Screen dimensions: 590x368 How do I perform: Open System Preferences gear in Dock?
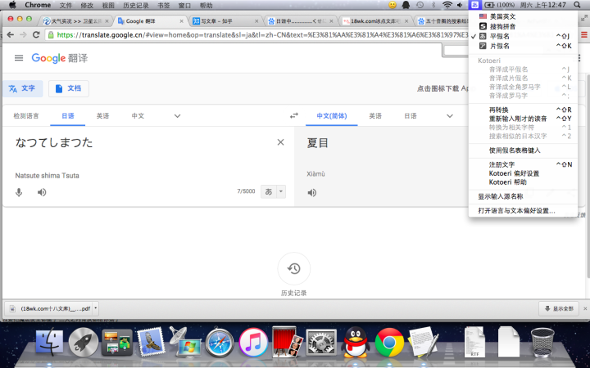(321, 343)
